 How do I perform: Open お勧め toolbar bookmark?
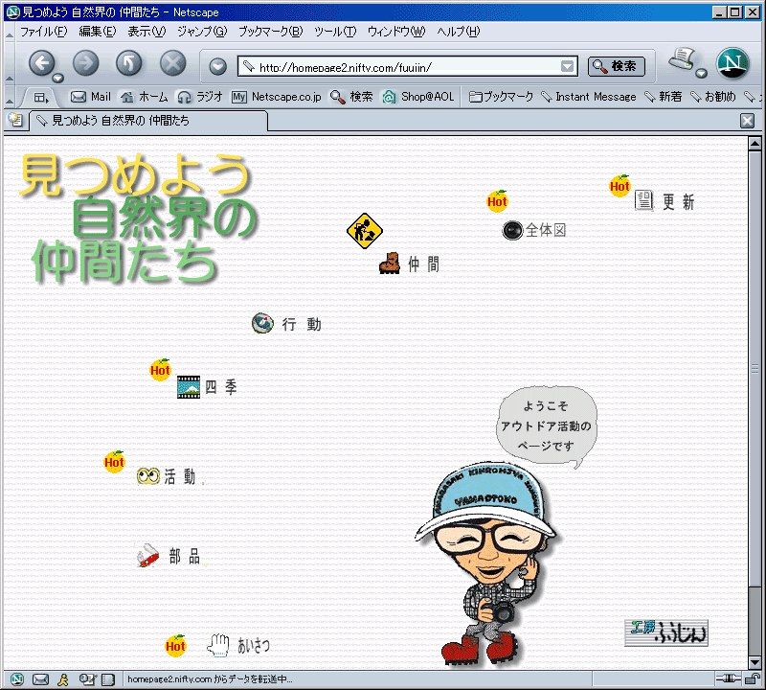point(713,97)
